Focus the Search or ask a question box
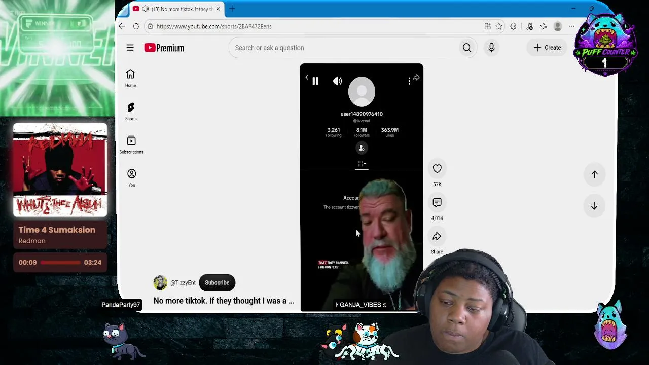 343,48
